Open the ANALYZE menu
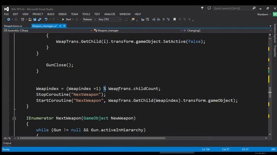The height and width of the screenshot is (155, 277). pos(110,14)
